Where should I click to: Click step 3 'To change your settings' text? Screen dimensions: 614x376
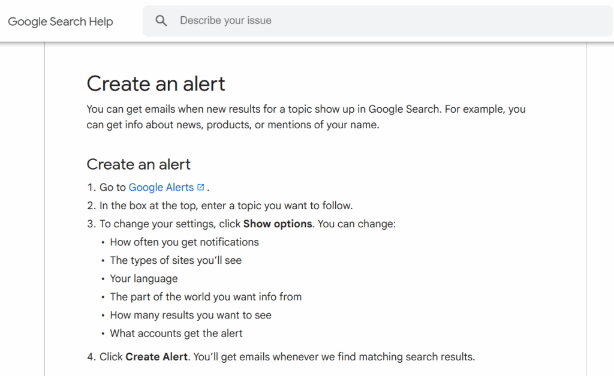click(248, 224)
